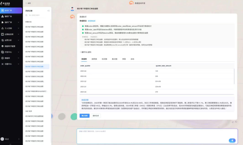Send message with the blue paper-plane button
Image resolution: width=243 pixels, height=145 pixels.
[232, 140]
